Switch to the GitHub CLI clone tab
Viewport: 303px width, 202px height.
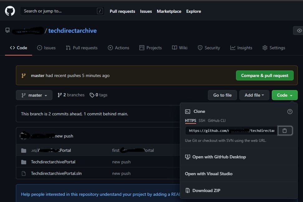pos(217,120)
